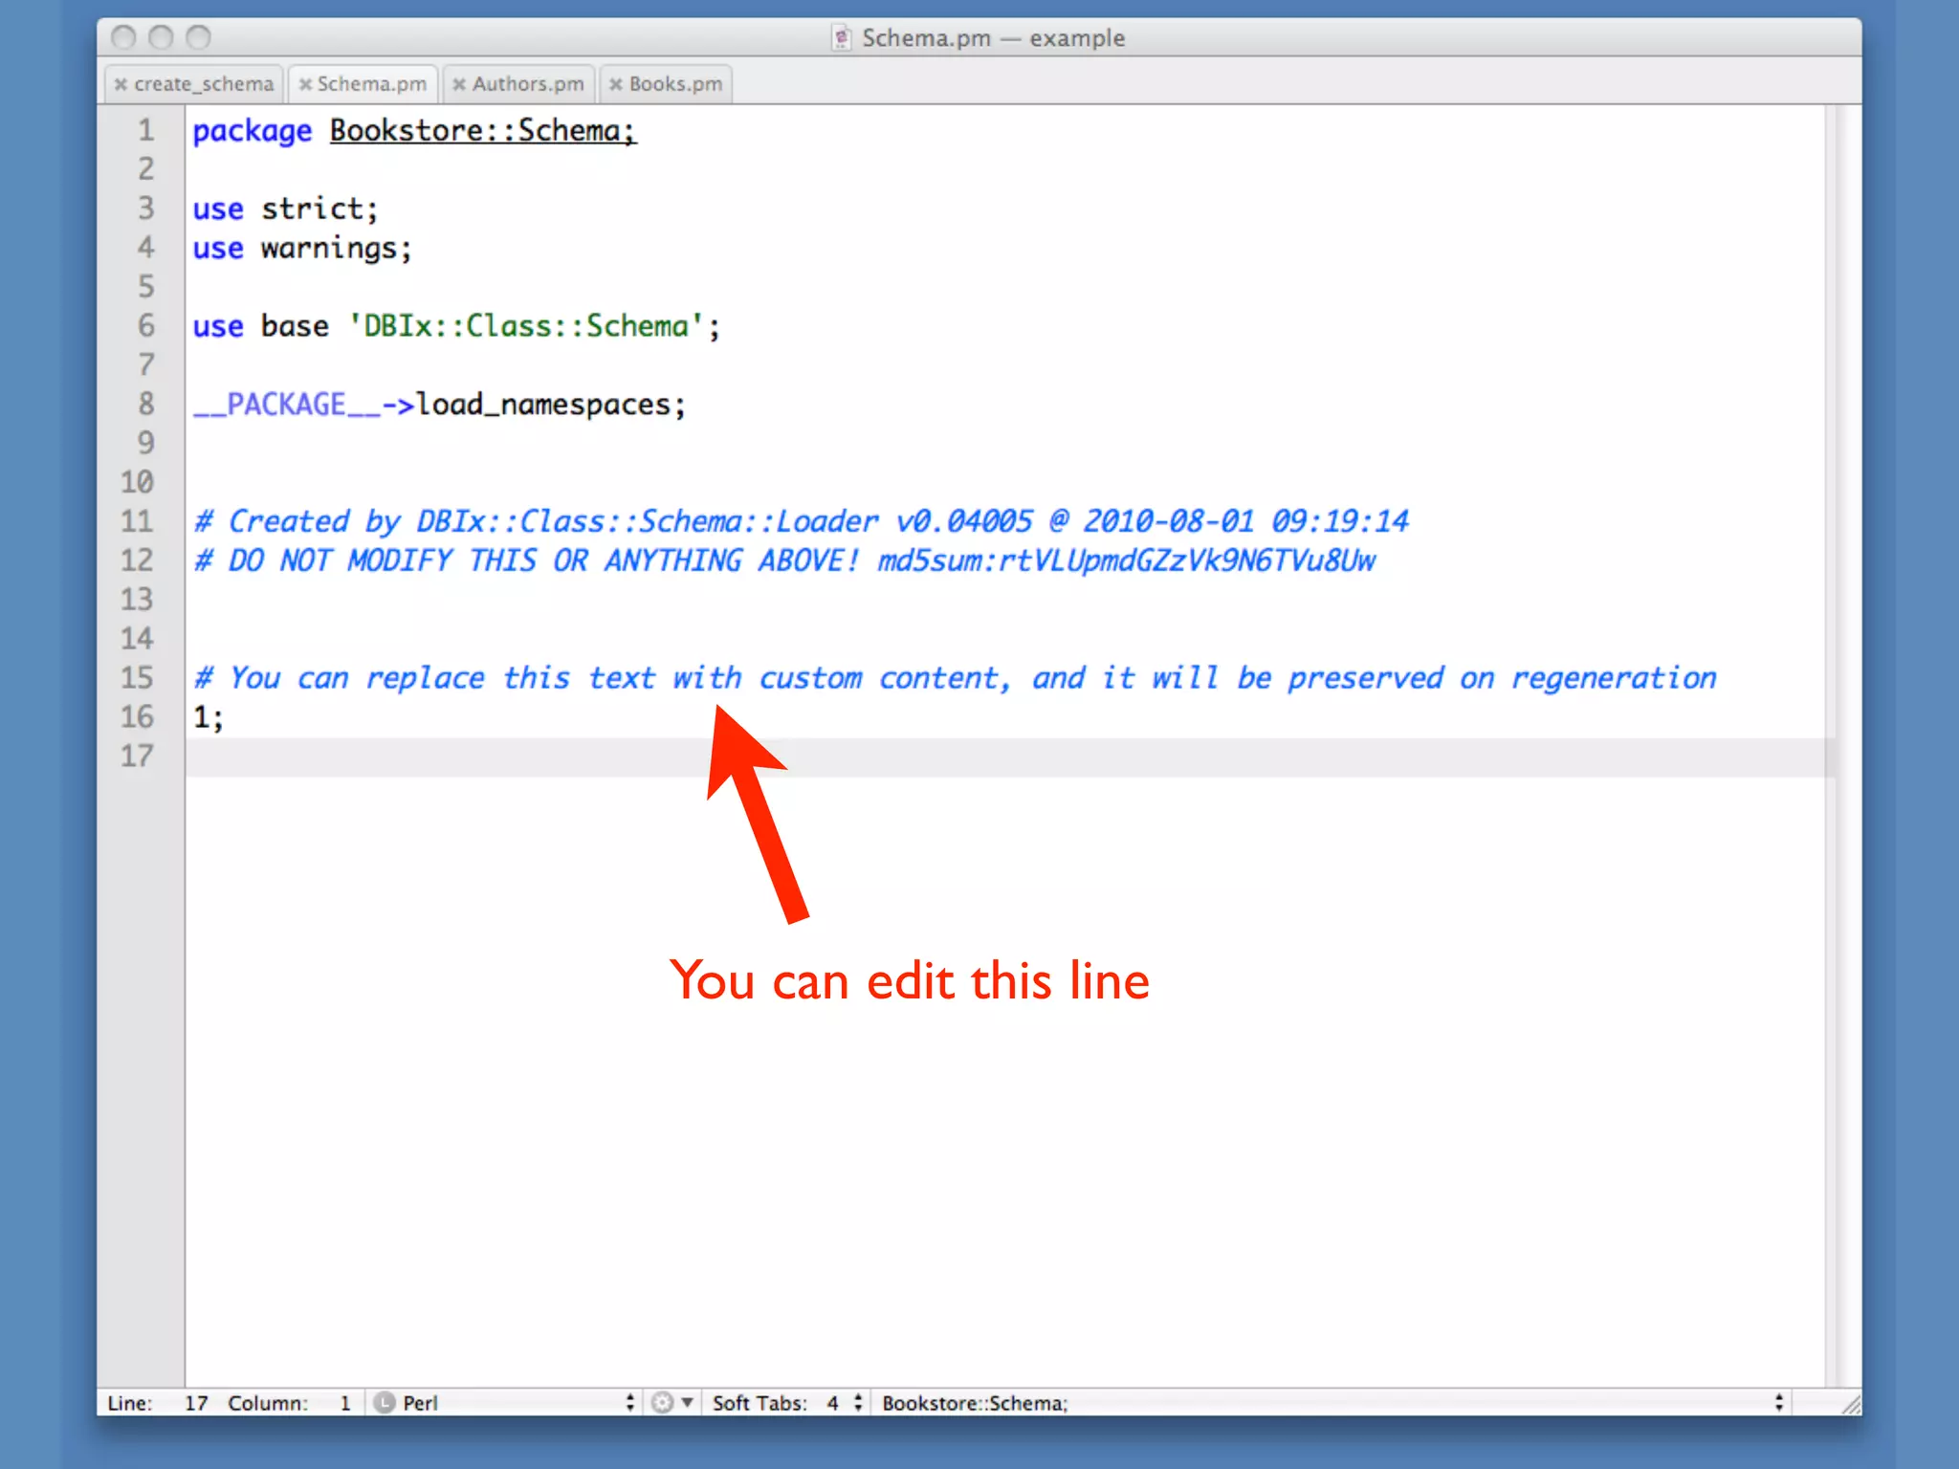This screenshot has height=1469, width=1959.
Task: Close the Books.pm tab with its x icon
Action: point(616,84)
